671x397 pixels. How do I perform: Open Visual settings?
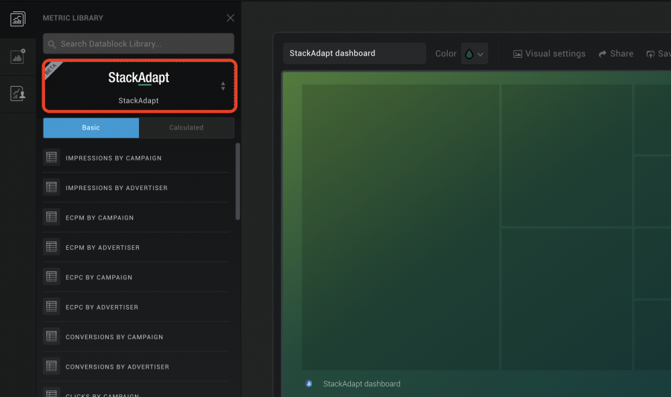tap(549, 53)
